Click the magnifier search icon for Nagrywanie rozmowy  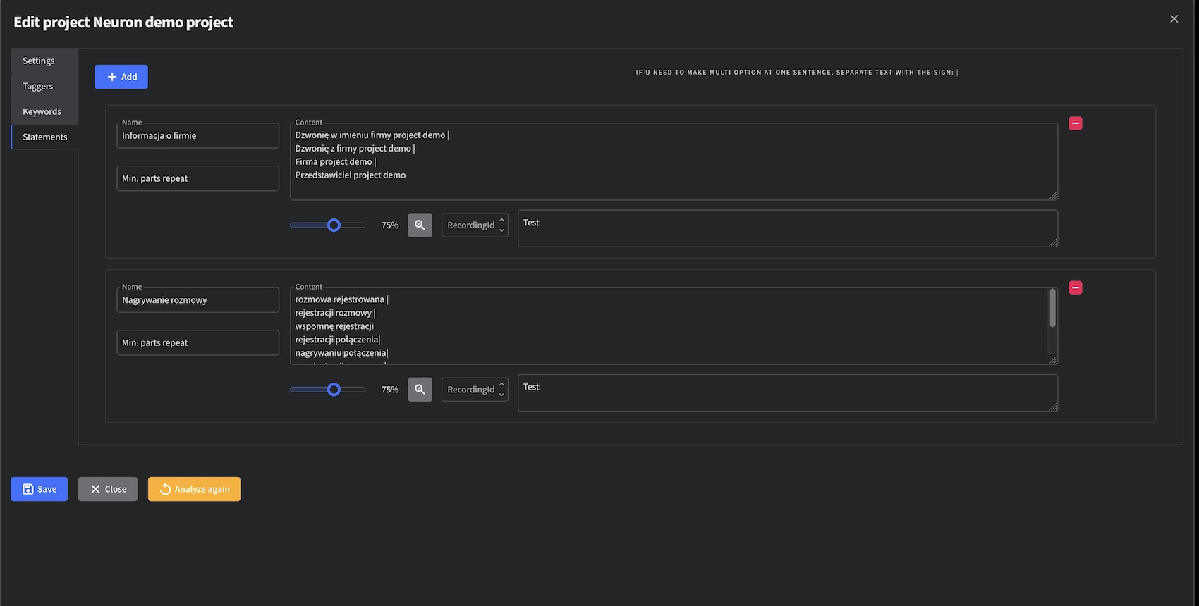(420, 390)
